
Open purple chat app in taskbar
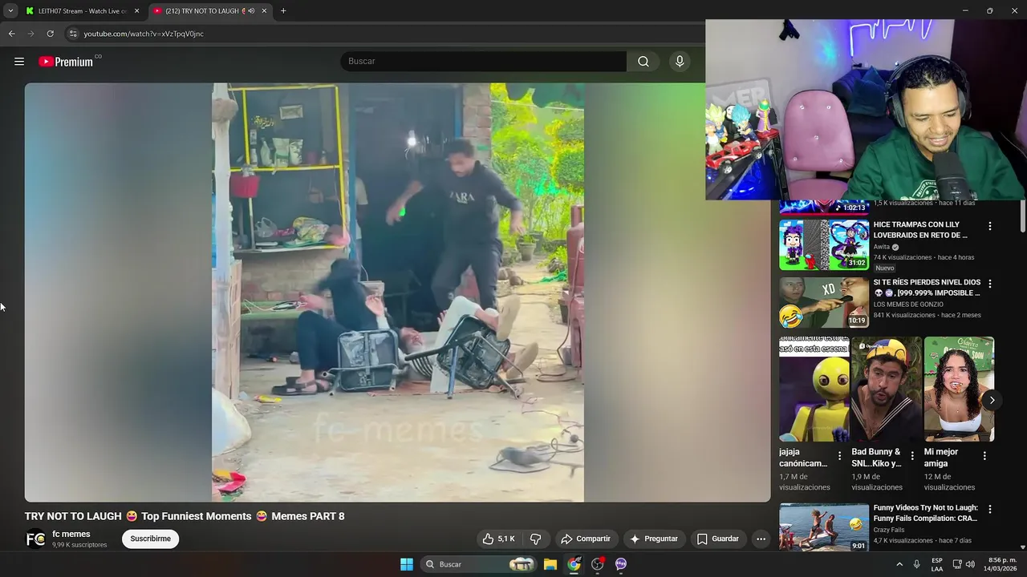[x=621, y=564]
